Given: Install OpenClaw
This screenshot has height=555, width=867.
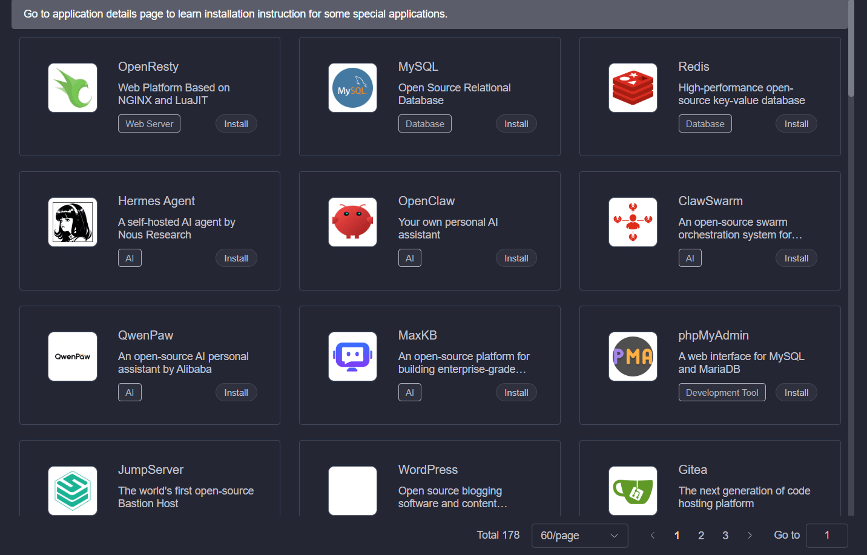Looking at the screenshot, I should coord(516,258).
